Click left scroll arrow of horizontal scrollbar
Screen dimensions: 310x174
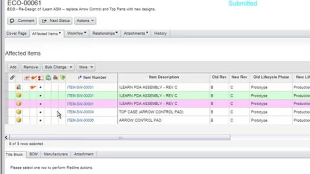point(6,137)
